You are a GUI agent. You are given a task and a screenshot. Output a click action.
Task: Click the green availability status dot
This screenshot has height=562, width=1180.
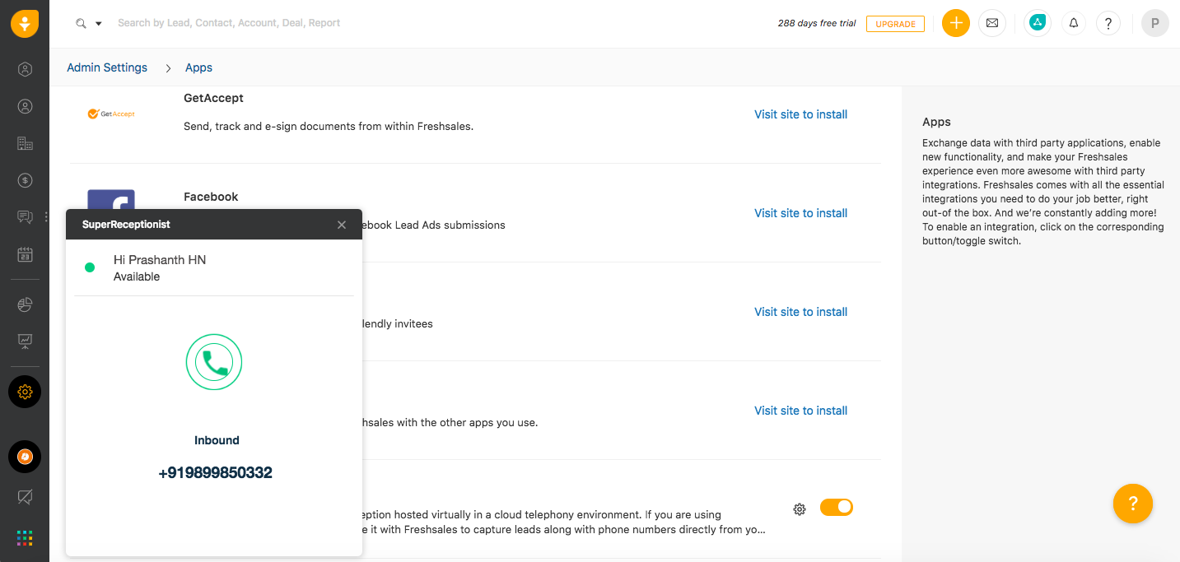[90, 267]
